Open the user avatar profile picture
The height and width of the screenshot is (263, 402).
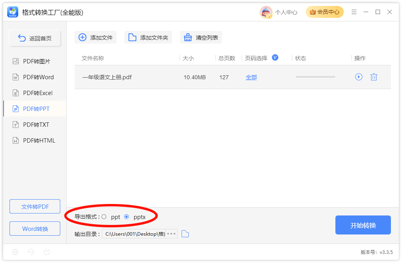pos(266,12)
